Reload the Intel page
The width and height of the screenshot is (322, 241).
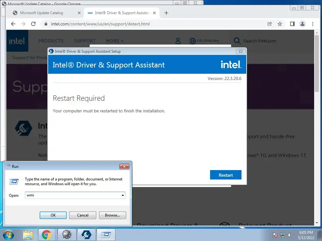click(33, 24)
